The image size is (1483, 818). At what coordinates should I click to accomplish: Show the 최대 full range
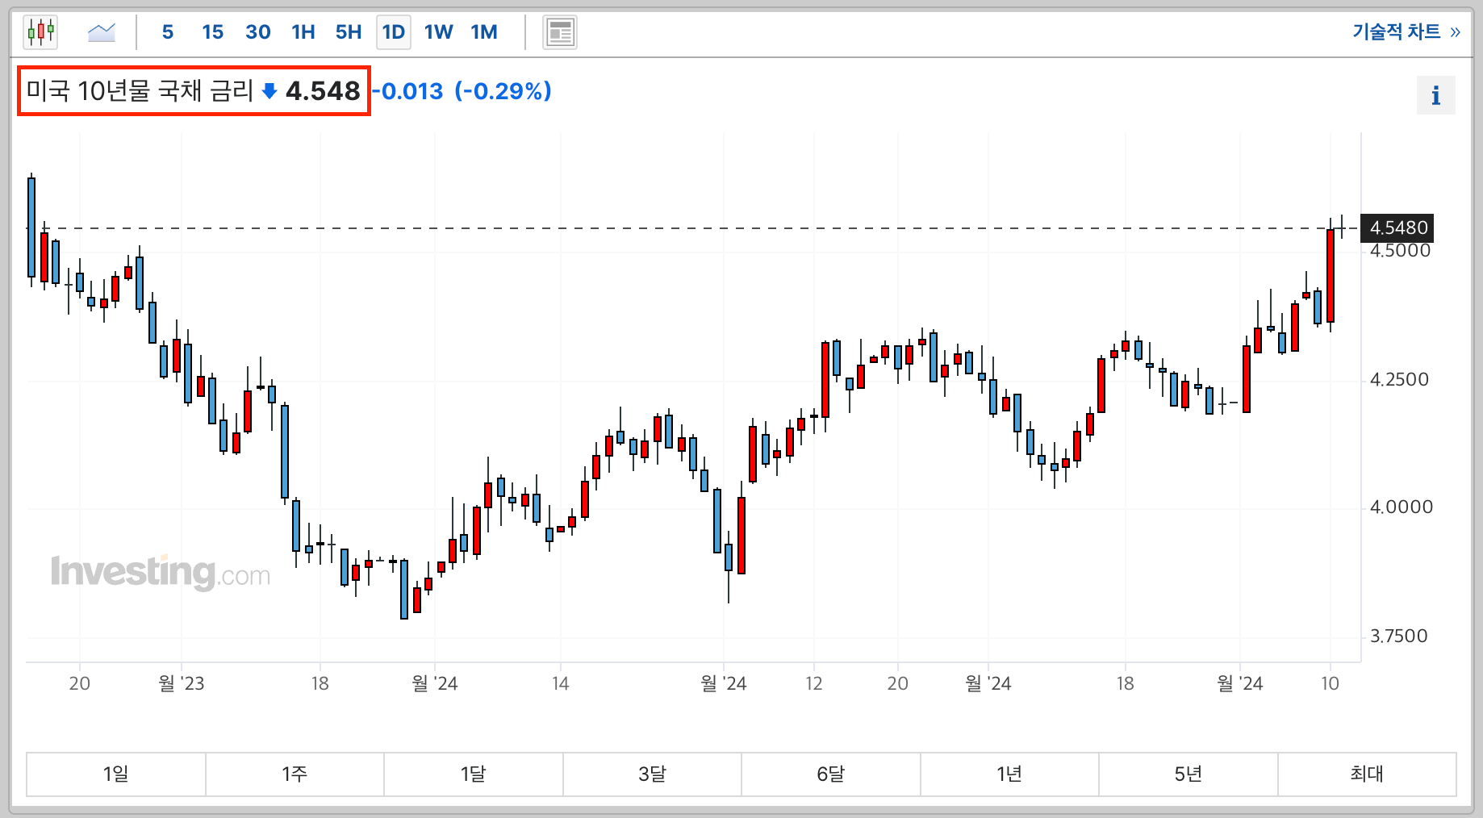[1367, 774]
